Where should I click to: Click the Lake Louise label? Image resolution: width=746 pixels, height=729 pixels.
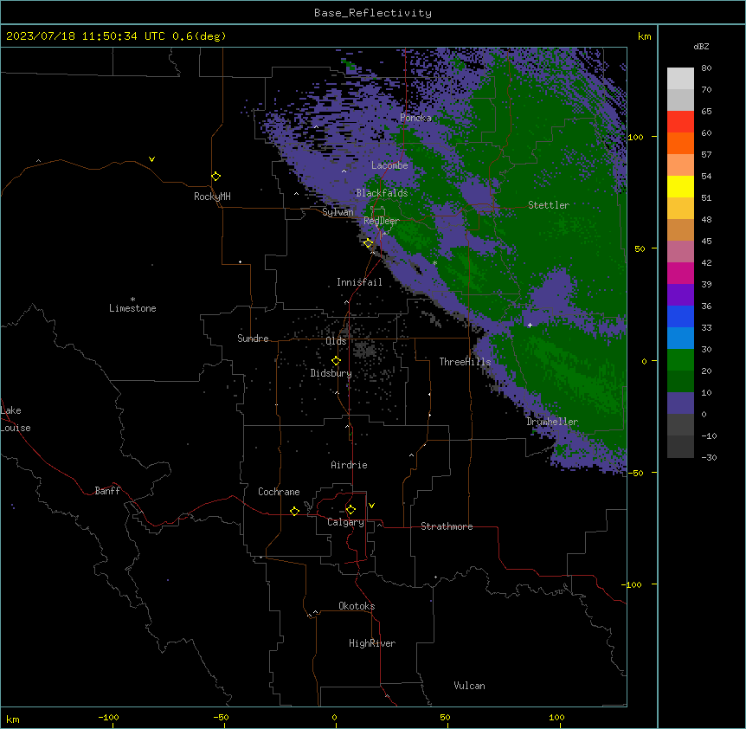(x=16, y=419)
